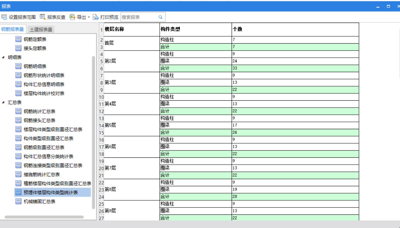Click the 第8层 floor cell
400x228 pixels.
[x=132, y=190]
